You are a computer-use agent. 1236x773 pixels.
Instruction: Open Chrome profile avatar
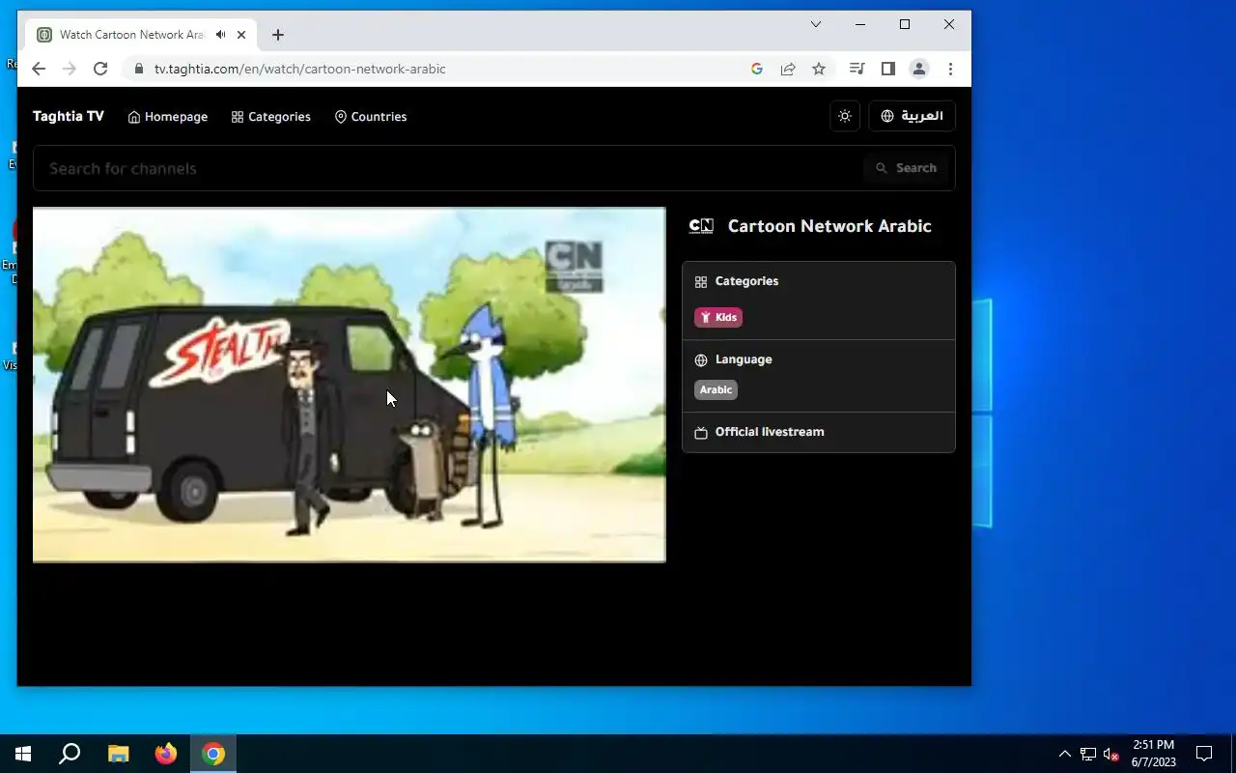point(919,69)
